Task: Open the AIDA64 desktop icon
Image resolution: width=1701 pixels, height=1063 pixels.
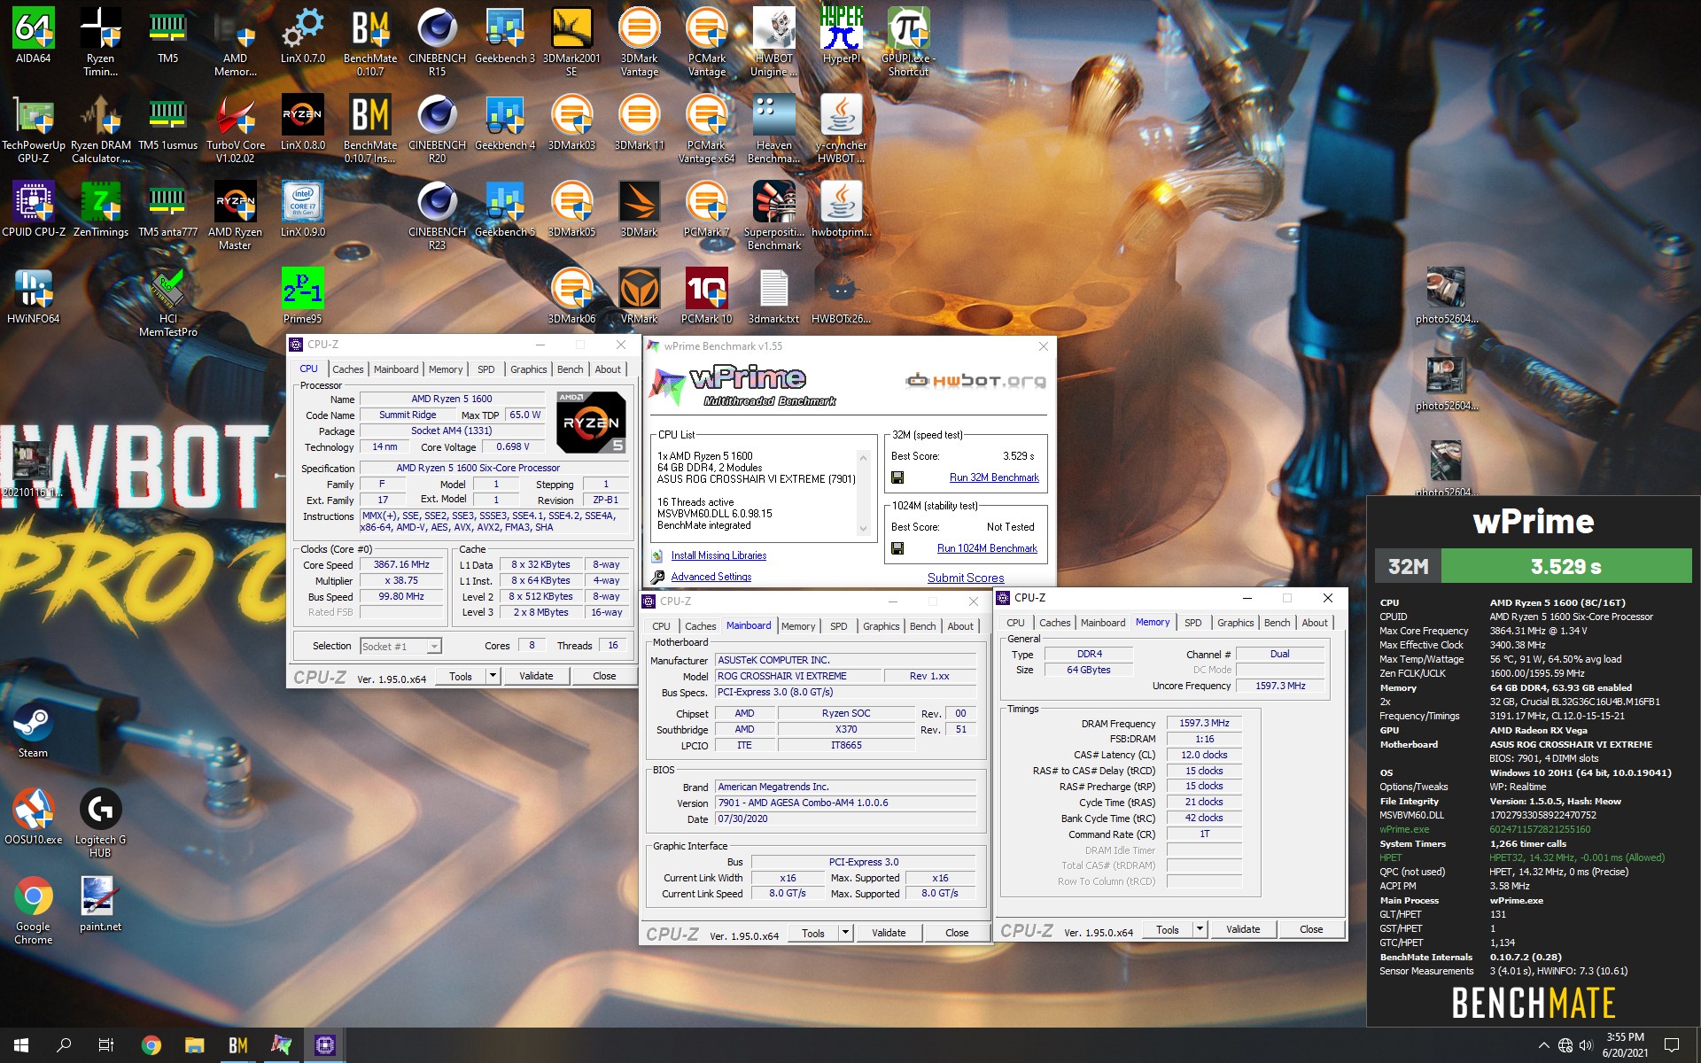Action: tap(33, 35)
